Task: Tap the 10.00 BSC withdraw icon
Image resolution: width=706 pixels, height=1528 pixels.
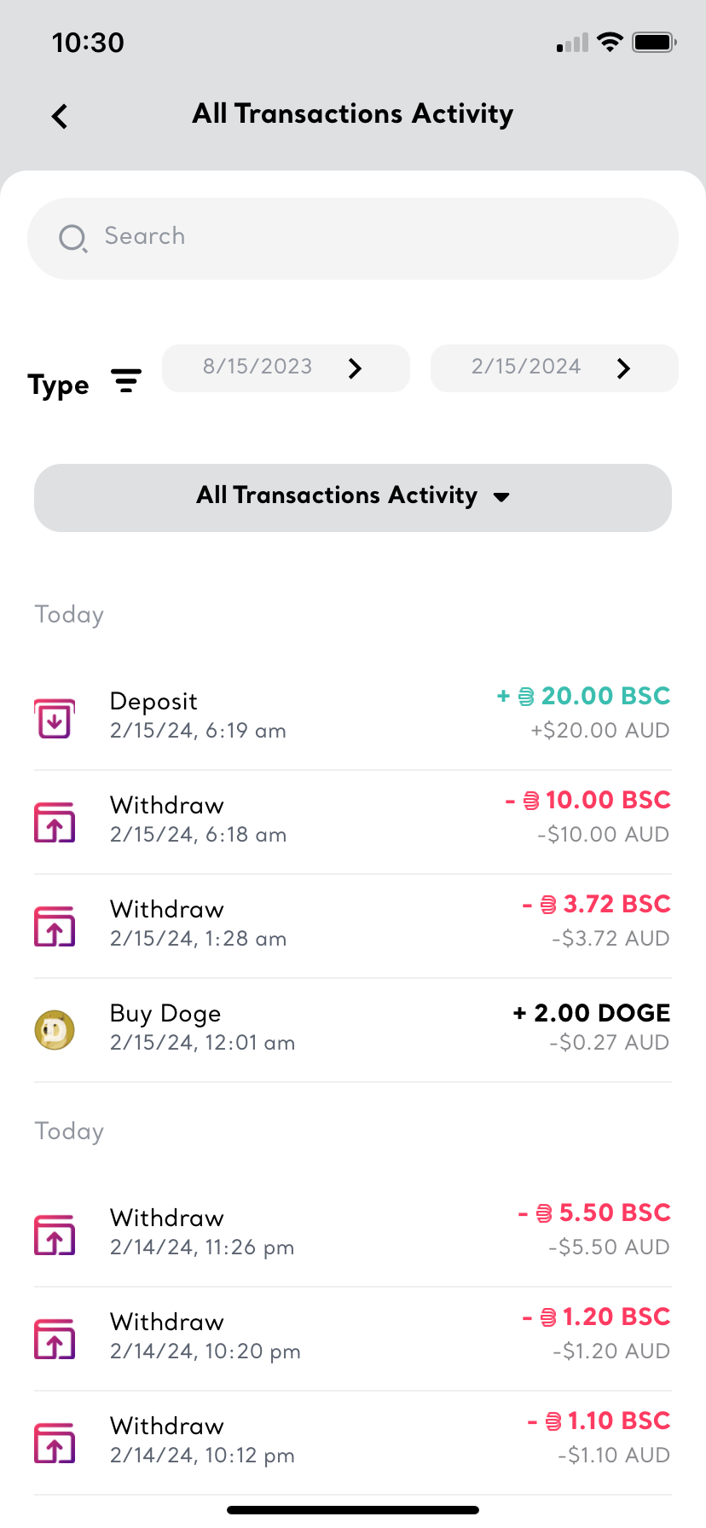Action: coord(55,822)
